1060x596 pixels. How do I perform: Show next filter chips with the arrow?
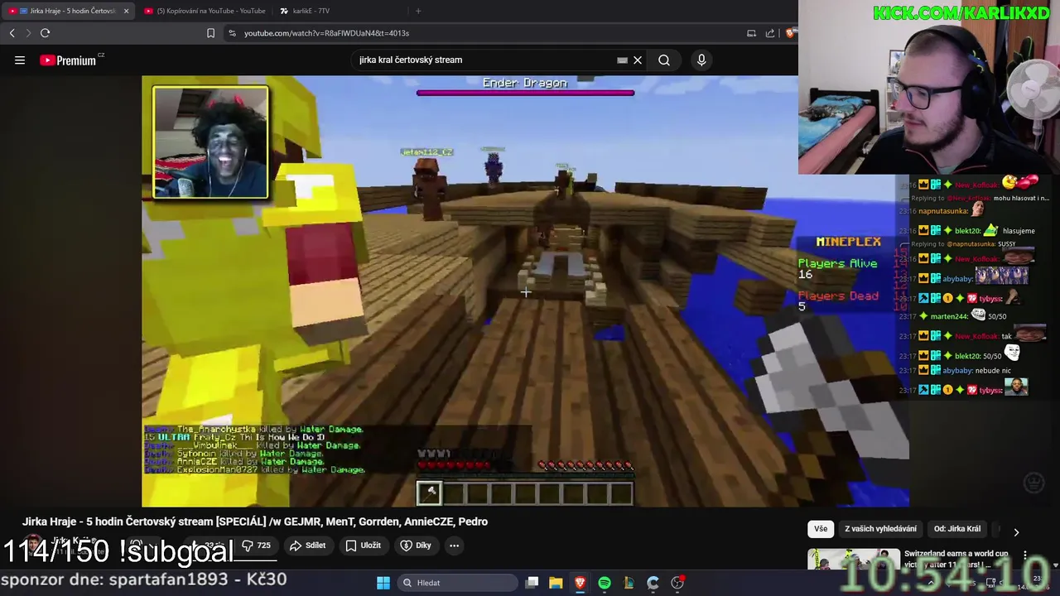[x=1016, y=532]
